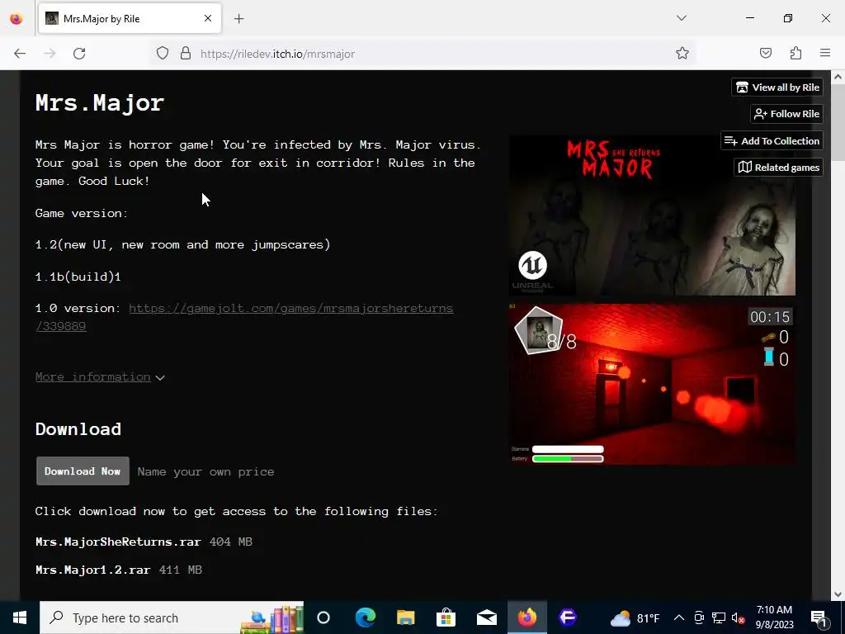Open File Explorer from taskbar
Screen dimensions: 845x634
(405, 617)
